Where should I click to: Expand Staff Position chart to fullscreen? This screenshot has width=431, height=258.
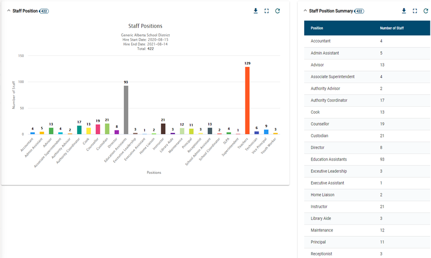(267, 11)
